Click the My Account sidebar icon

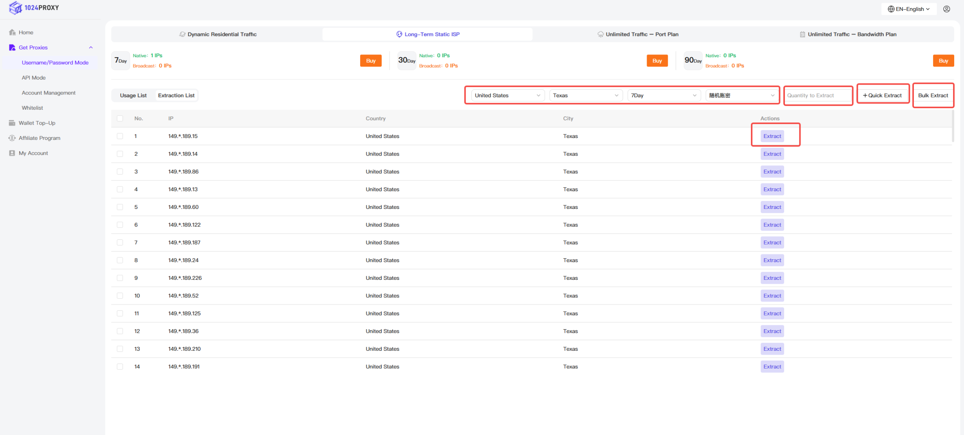click(12, 153)
